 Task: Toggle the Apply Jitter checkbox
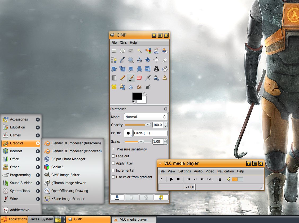pyautogui.click(x=113, y=163)
